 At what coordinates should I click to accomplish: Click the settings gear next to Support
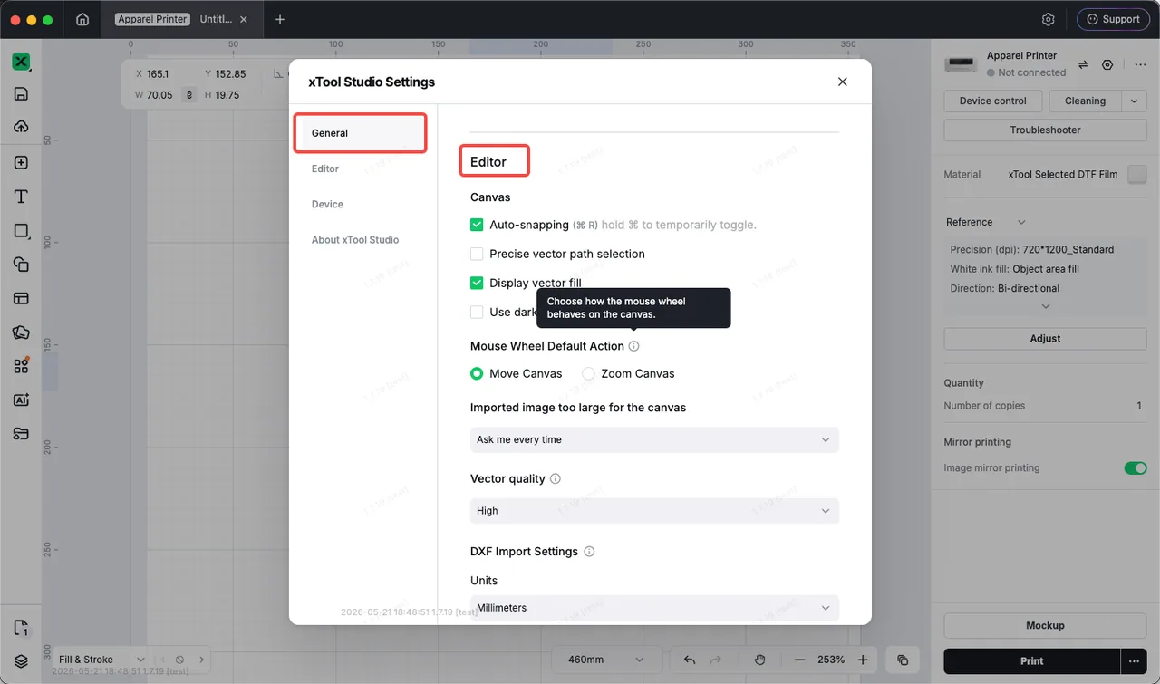pos(1049,19)
